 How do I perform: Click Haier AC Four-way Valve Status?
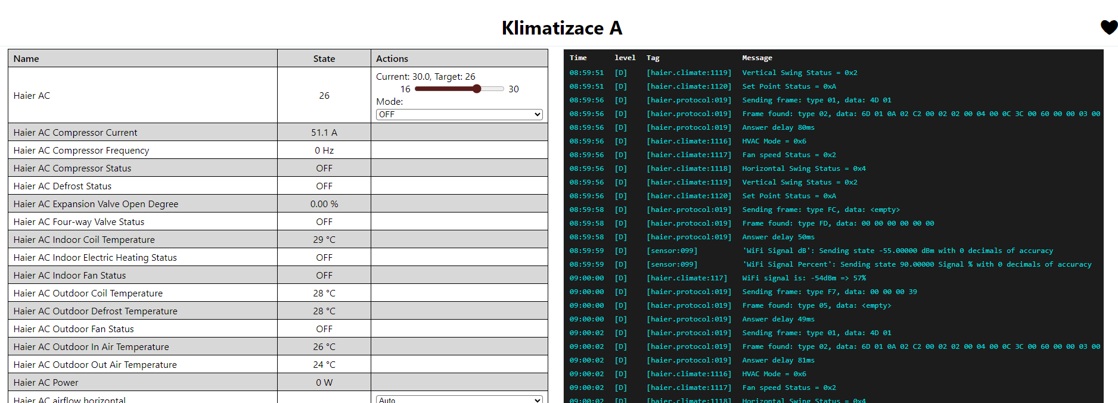79,221
